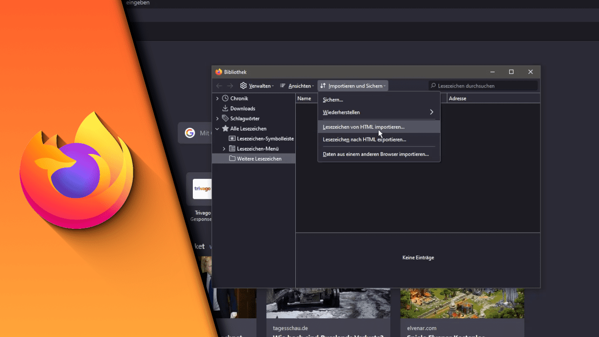Click the Firefox icon in Bibliothek title bar
The width and height of the screenshot is (599, 337).
tap(219, 72)
